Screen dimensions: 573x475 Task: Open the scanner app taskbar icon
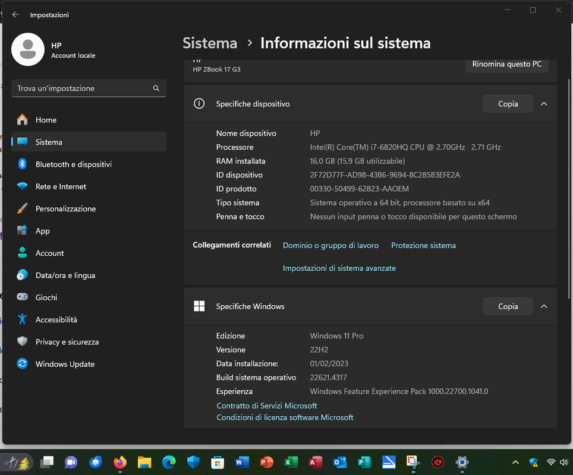tap(389, 462)
